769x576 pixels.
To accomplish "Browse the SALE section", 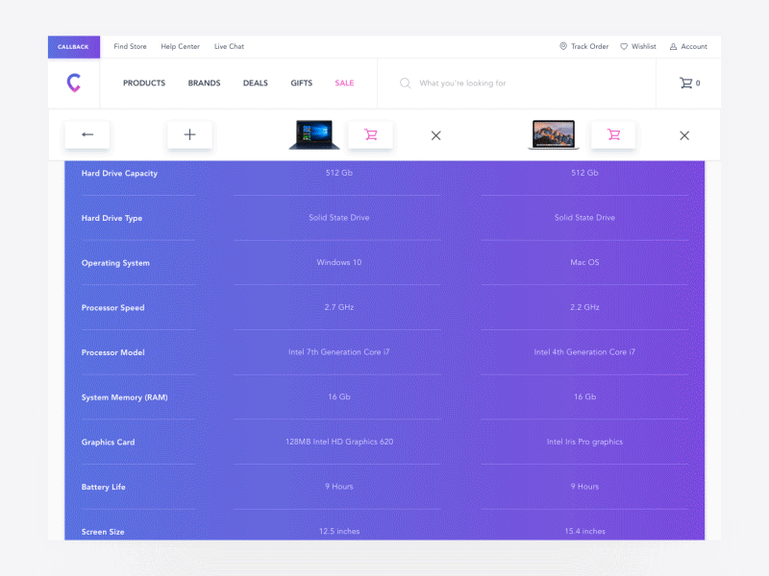I will point(344,84).
